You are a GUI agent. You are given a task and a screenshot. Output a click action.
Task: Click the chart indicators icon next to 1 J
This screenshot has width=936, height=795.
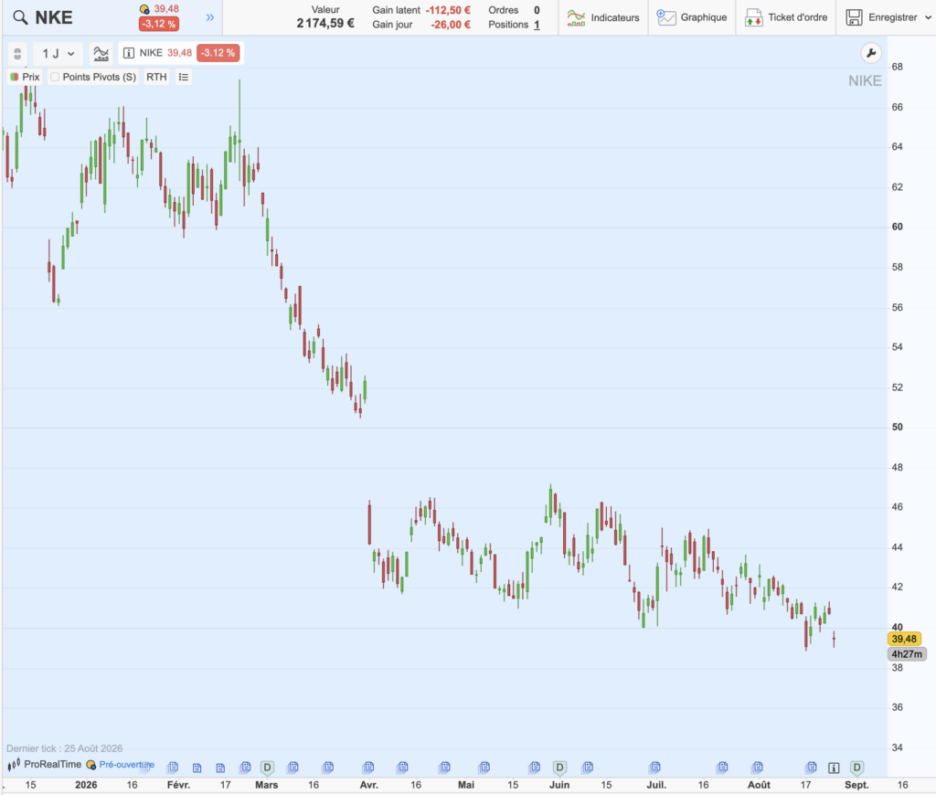pyautogui.click(x=101, y=54)
